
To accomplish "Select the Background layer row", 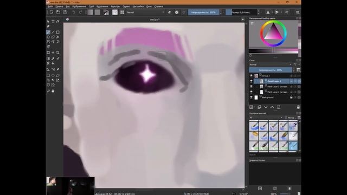I will pyautogui.click(x=275, y=97).
